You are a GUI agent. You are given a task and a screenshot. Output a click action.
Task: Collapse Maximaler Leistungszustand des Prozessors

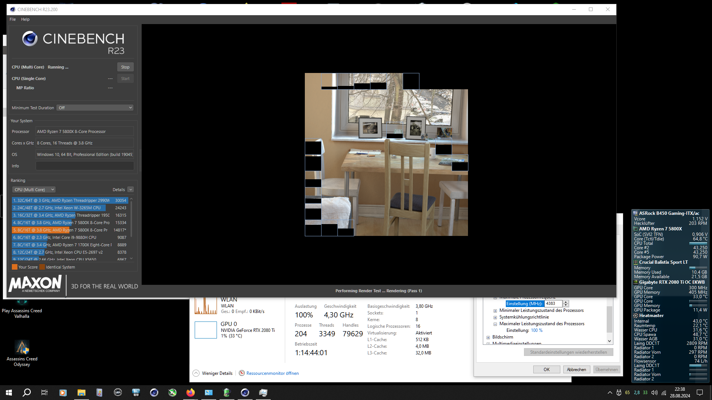(495, 324)
